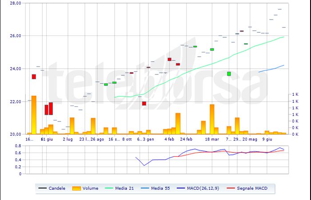
Task: Toggle the Candele legend entry
Action: 52,188
